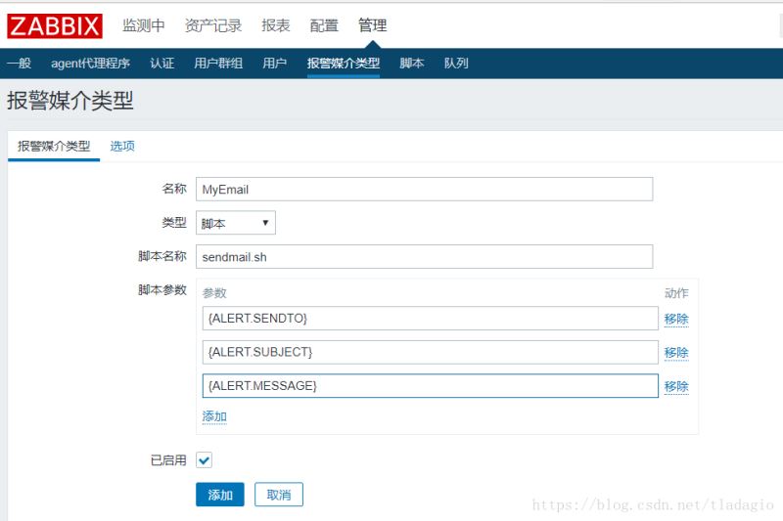Focus the 脚本名称 field with sendmail.sh
This screenshot has width=783, height=521.
[424, 256]
